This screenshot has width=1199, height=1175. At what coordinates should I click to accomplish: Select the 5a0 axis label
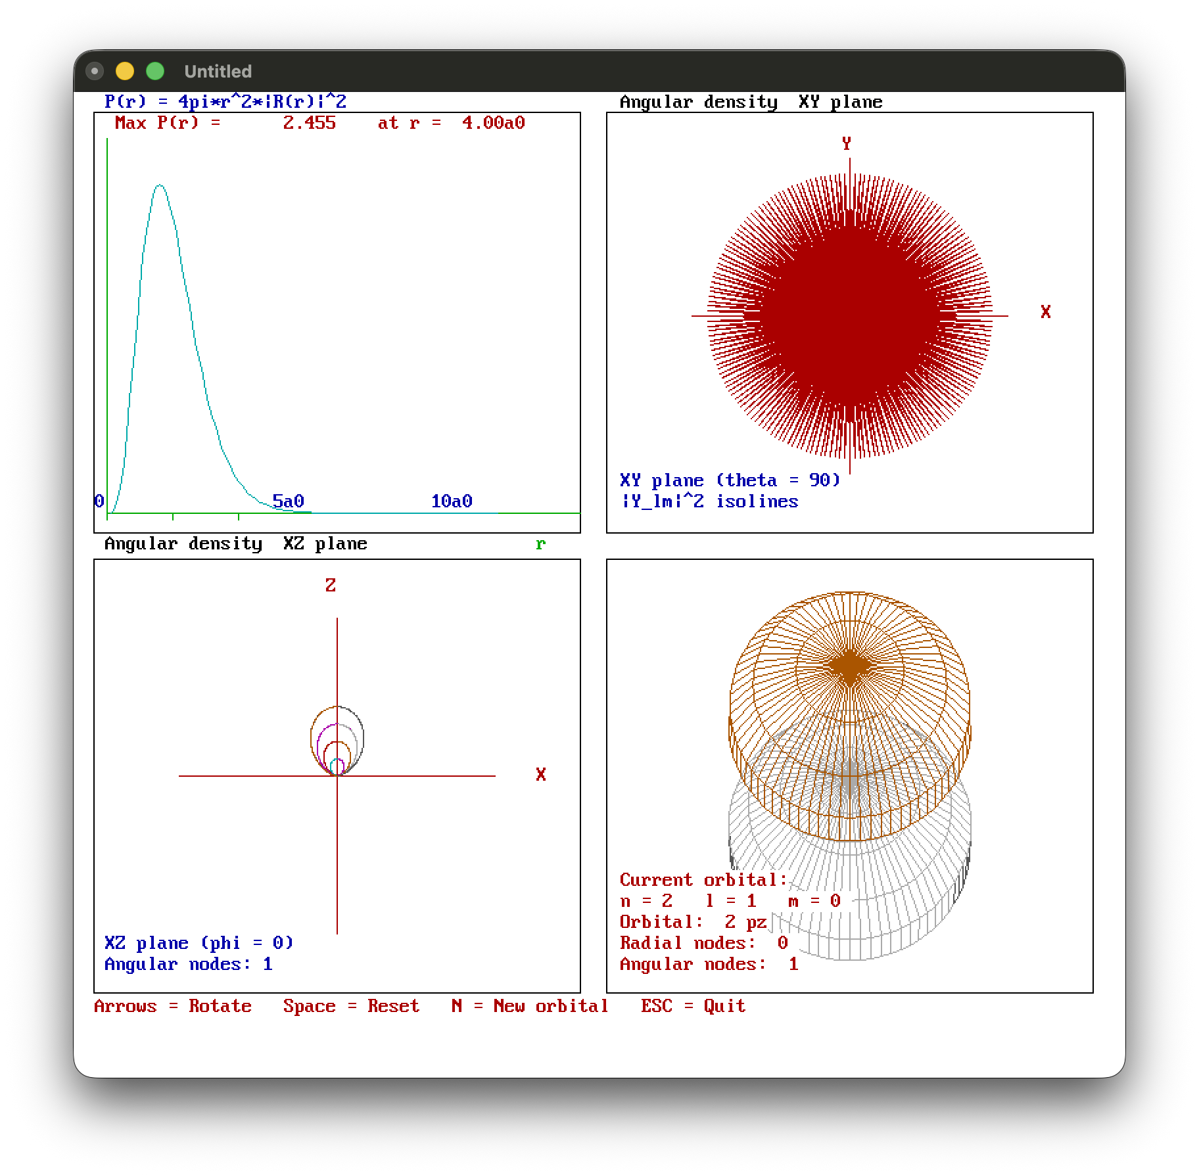tap(288, 501)
